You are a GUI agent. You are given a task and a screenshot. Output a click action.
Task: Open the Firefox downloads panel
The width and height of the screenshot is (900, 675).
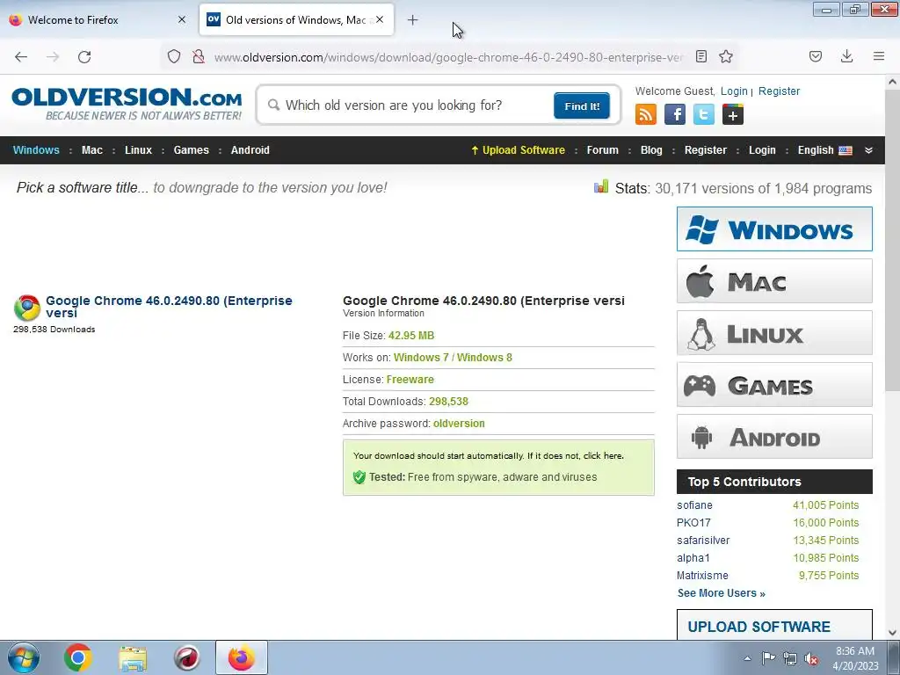point(846,56)
